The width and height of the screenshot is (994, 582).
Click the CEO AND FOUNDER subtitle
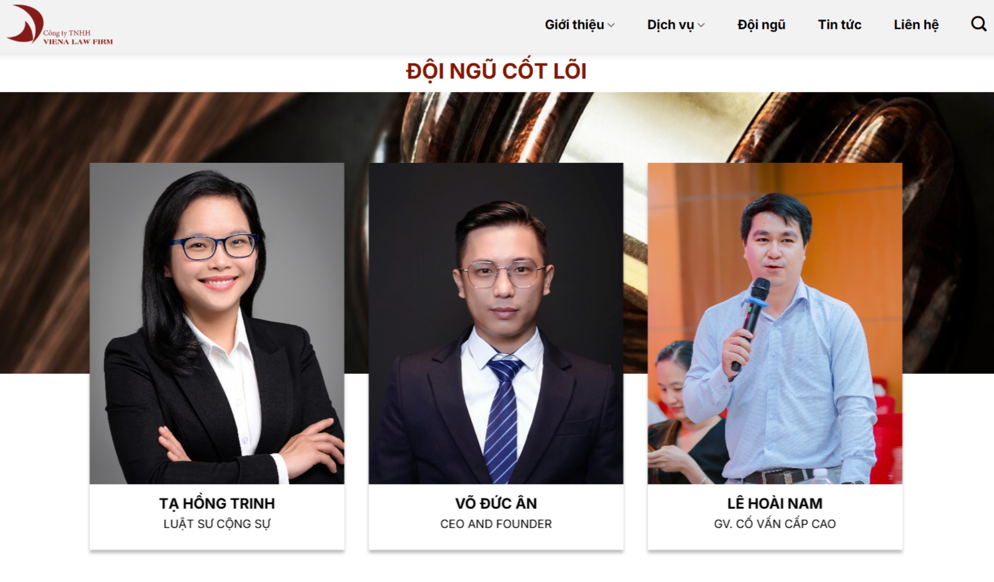point(496,524)
